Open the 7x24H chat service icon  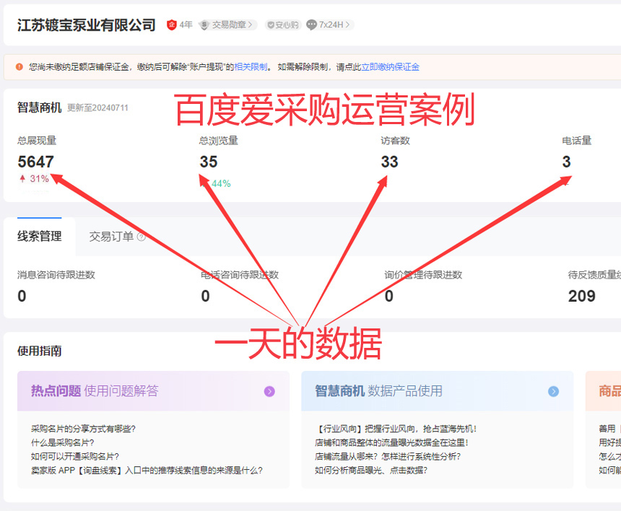tap(312, 25)
